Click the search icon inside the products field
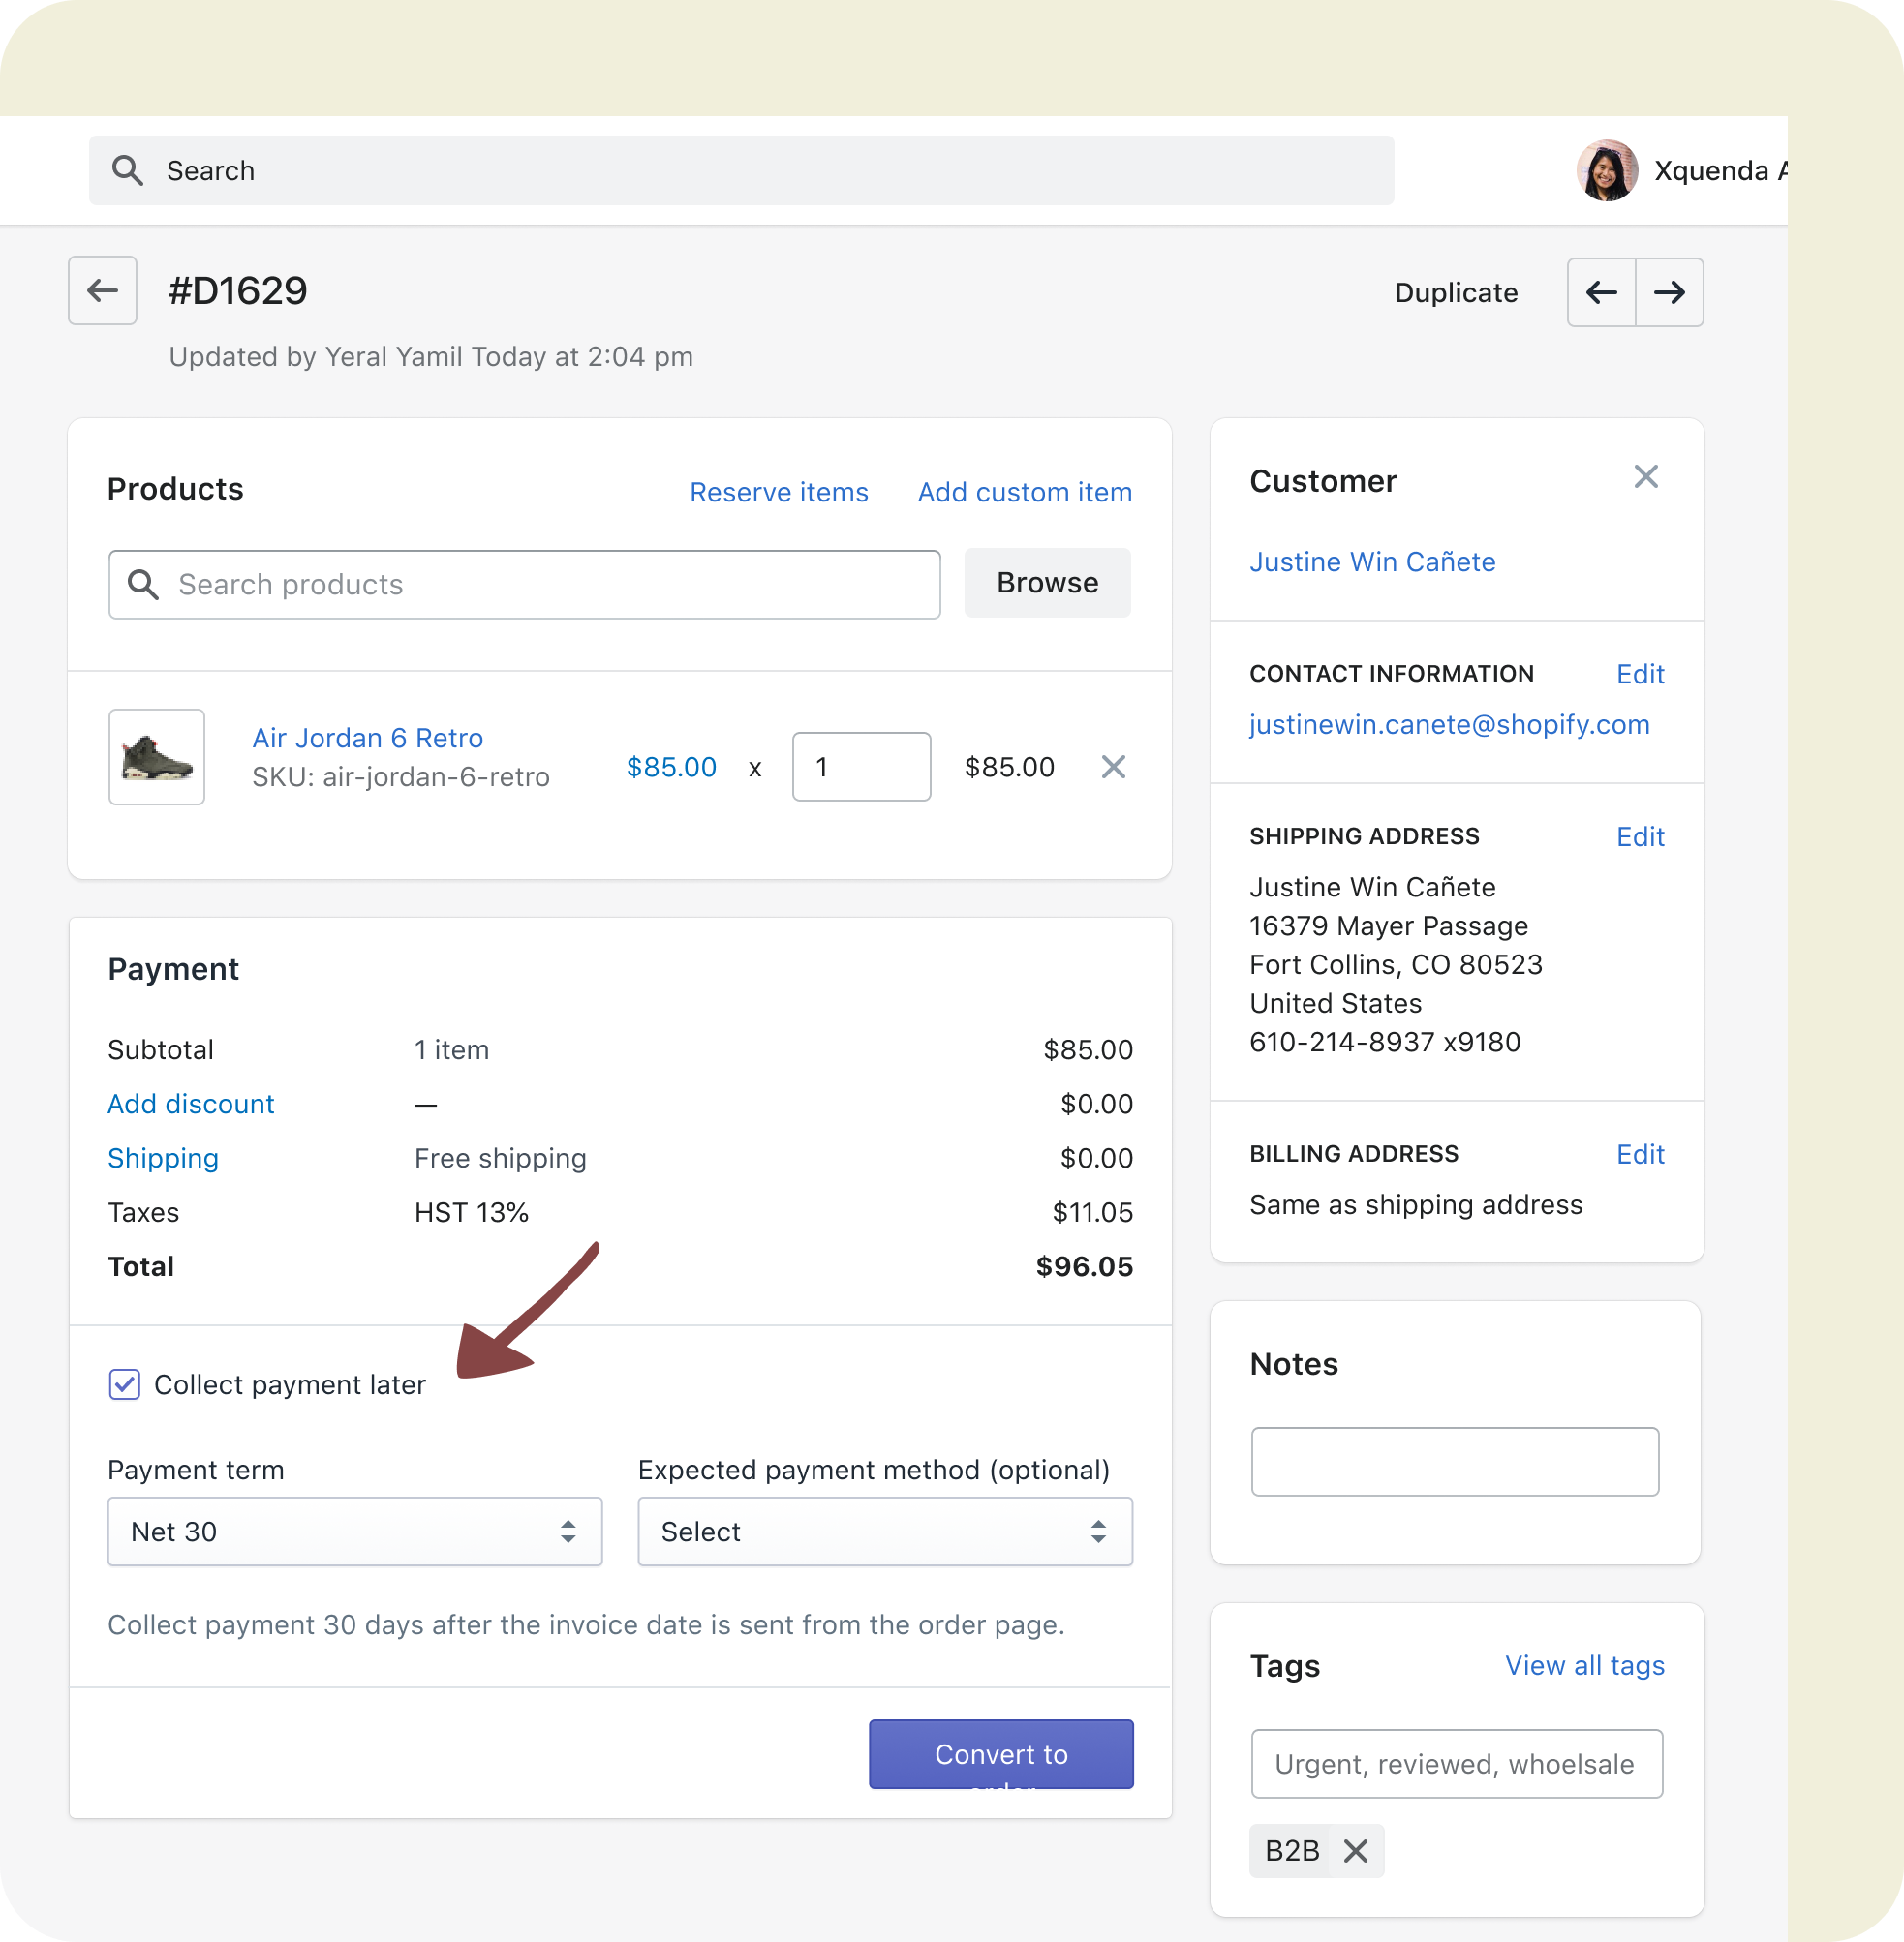Screen dimensions: 1904x1942 (143, 584)
